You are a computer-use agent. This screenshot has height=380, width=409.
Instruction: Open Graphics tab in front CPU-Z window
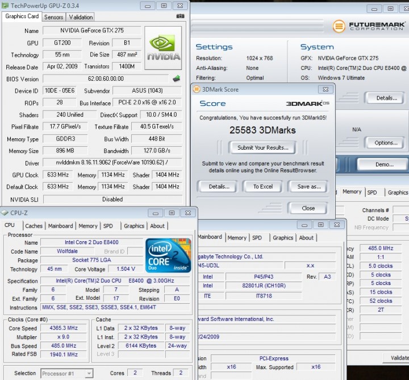coord(134,226)
